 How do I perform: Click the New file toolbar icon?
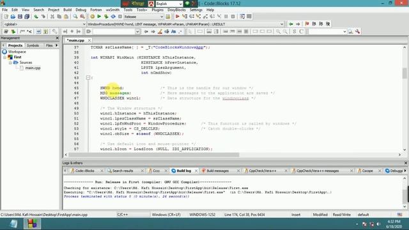click(x=6, y=17)
